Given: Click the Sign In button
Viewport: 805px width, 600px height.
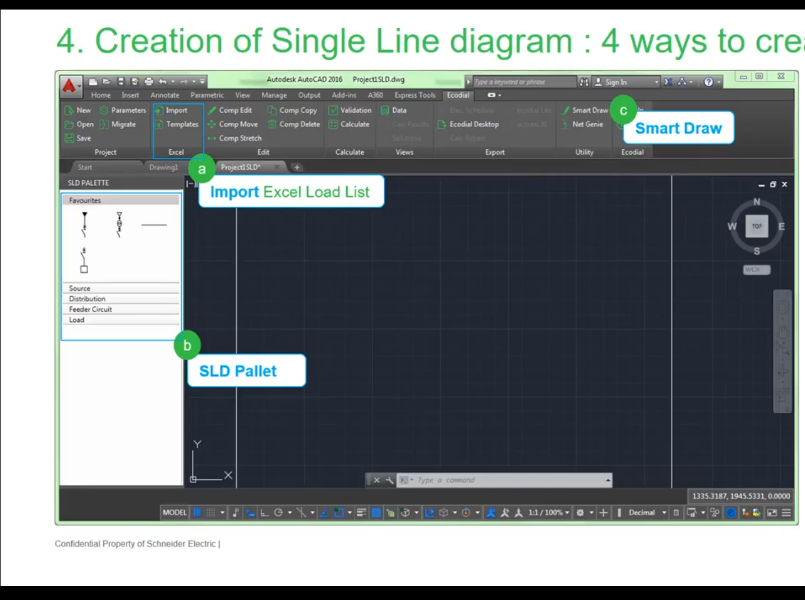Looking at the screenshot, I should tap(615, 82).
